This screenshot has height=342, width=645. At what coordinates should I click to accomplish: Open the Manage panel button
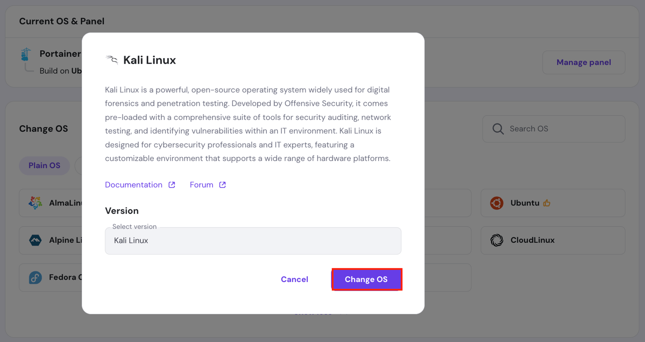click(584, 62)
